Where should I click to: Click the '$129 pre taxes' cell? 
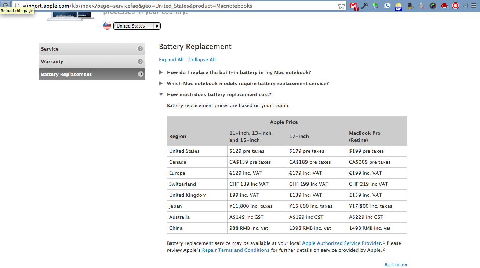point(247,151)
